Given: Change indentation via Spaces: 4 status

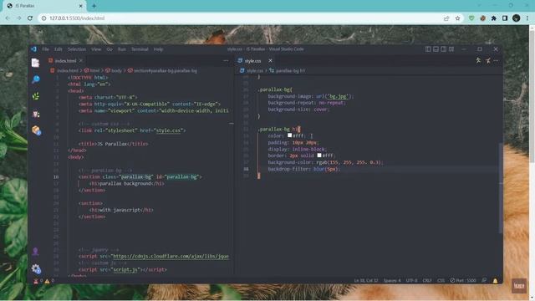Looking at the screenshot, I should [392, 281].
